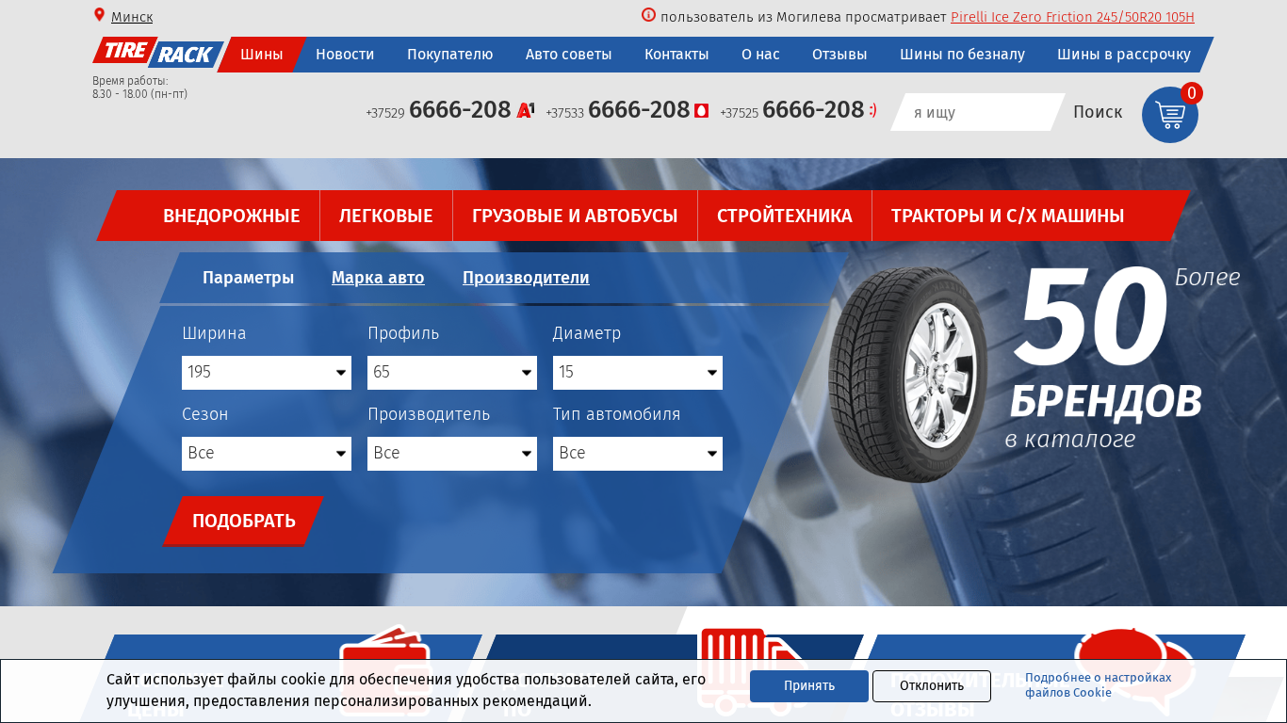Viewport: 1287px width, 723px height.
Task: Click the MTS operator icon
Action: coord(701,111)
